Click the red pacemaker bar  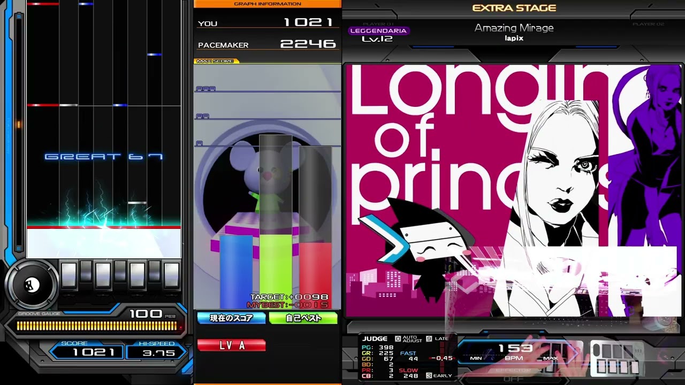click(x=315, y=276)
